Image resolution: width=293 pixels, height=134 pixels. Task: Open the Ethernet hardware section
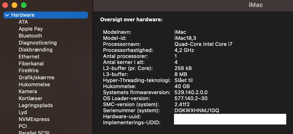[29, 57]
